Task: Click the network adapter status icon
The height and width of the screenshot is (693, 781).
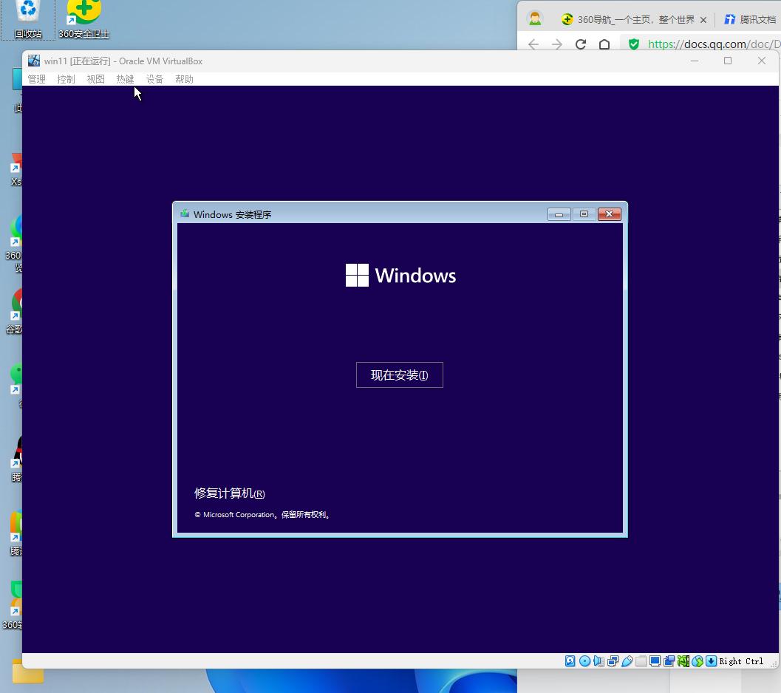Action: [x=613, y=661]
